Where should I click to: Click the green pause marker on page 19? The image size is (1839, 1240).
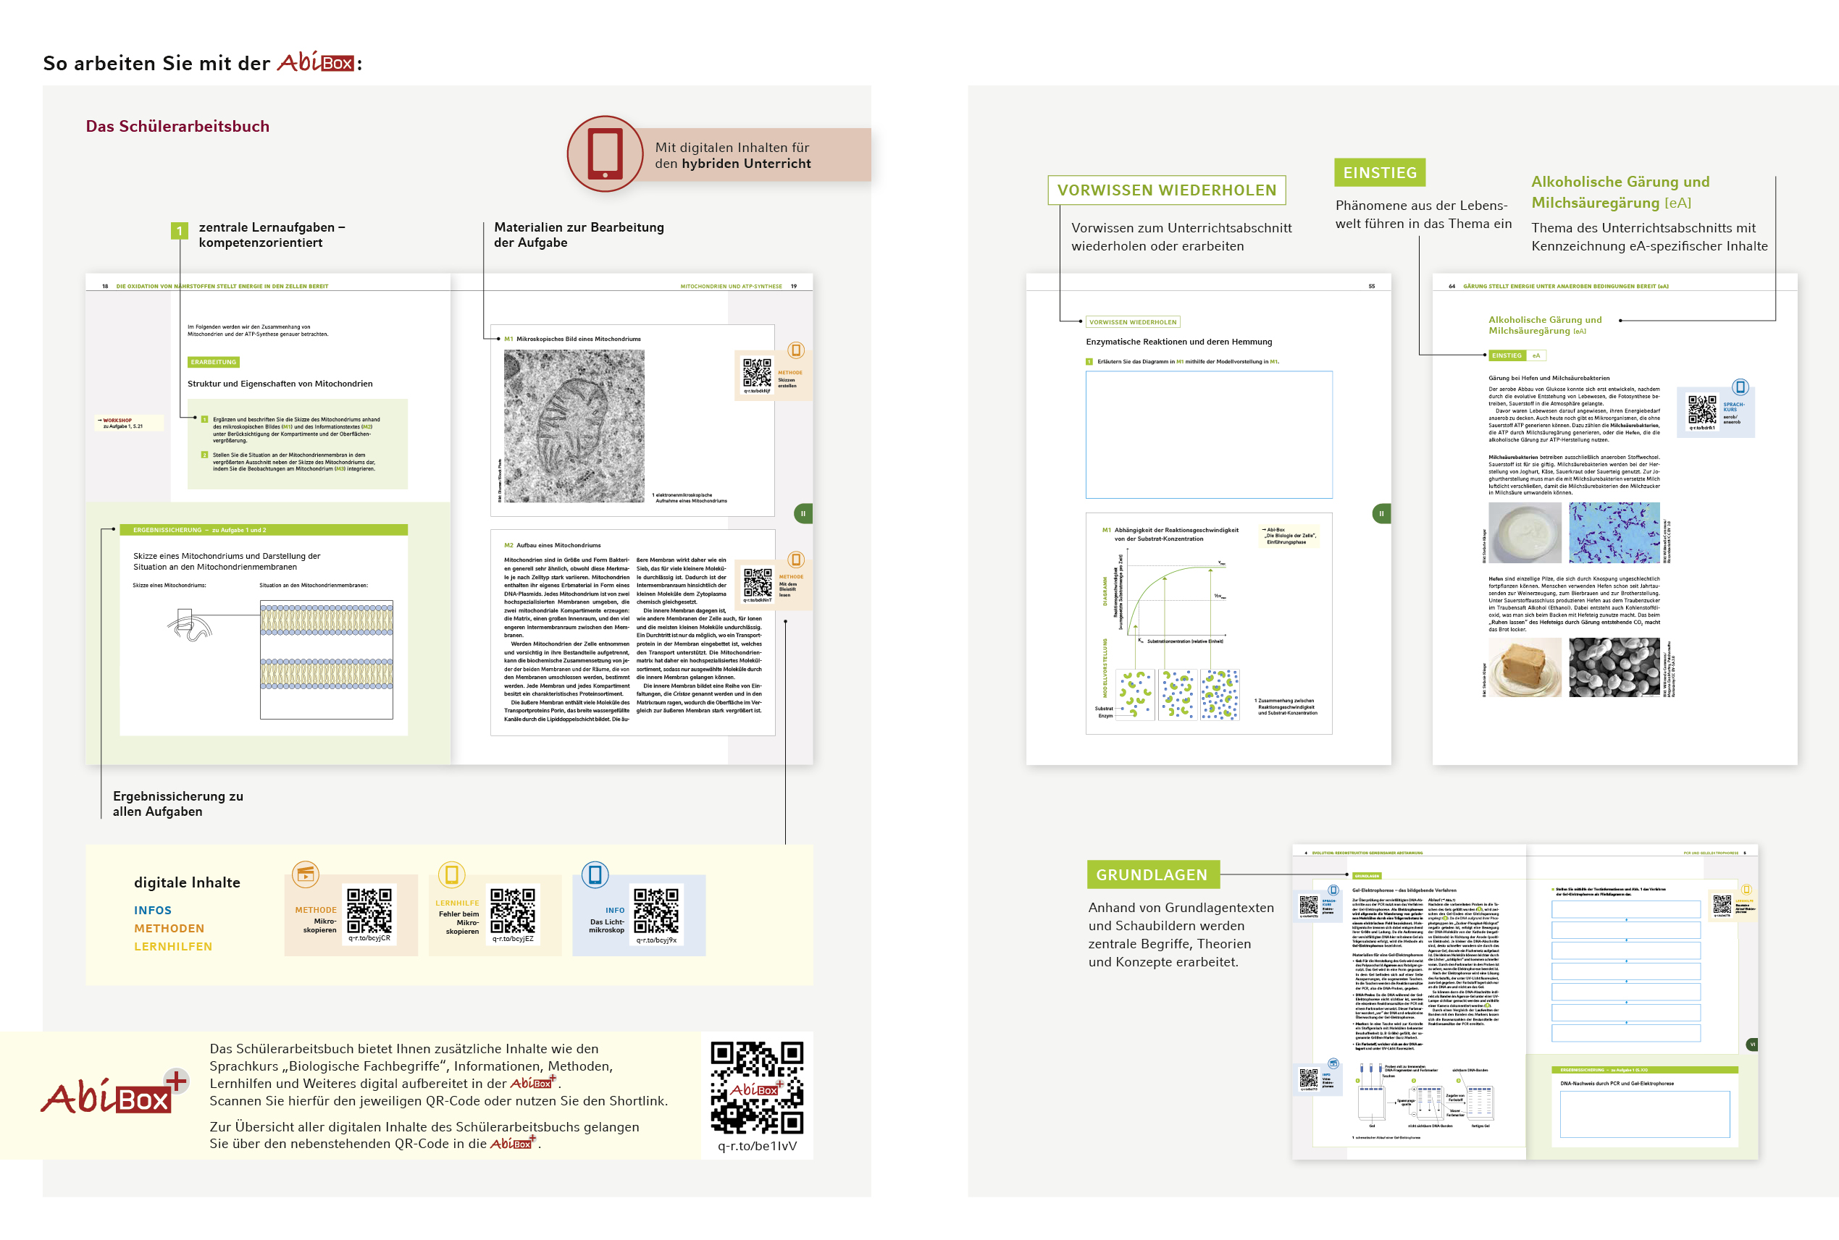click(803, 513)
